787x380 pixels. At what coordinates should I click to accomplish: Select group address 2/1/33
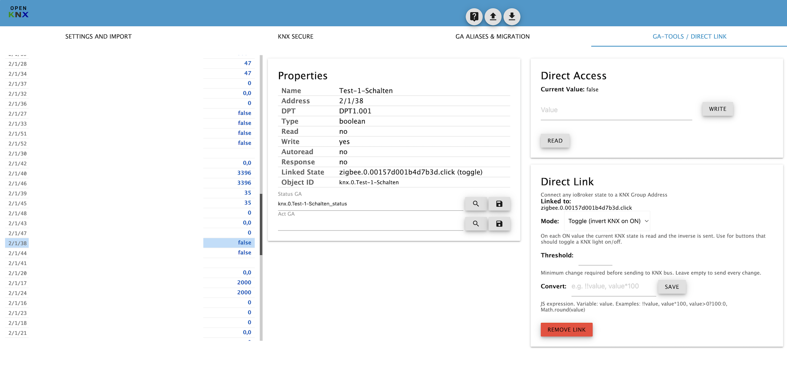17,124
